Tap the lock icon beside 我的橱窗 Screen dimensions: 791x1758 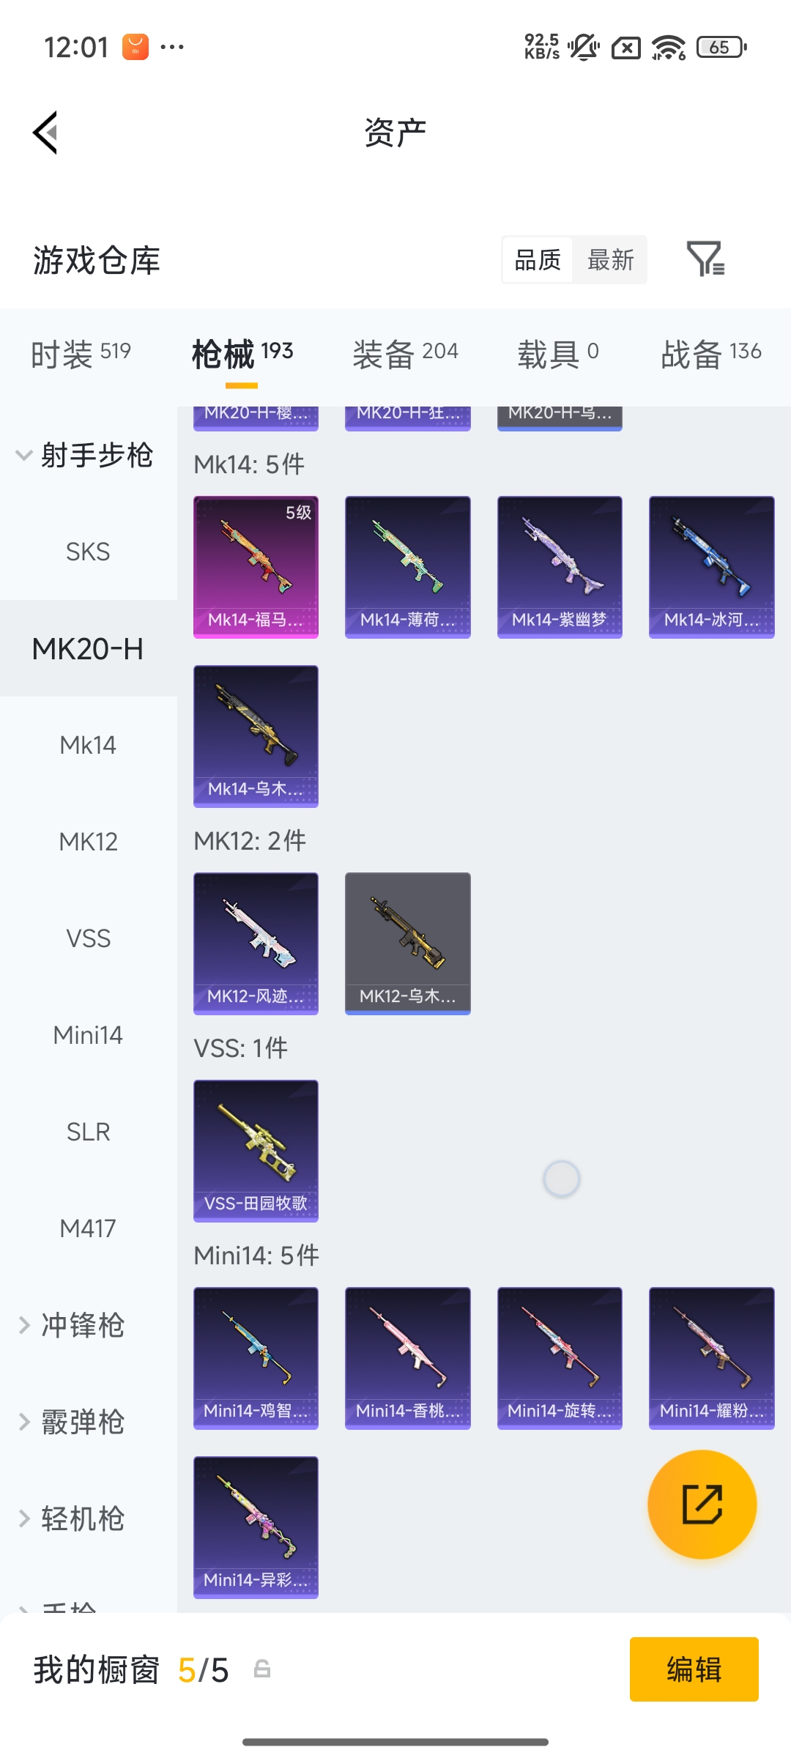tap(261, 1669)
